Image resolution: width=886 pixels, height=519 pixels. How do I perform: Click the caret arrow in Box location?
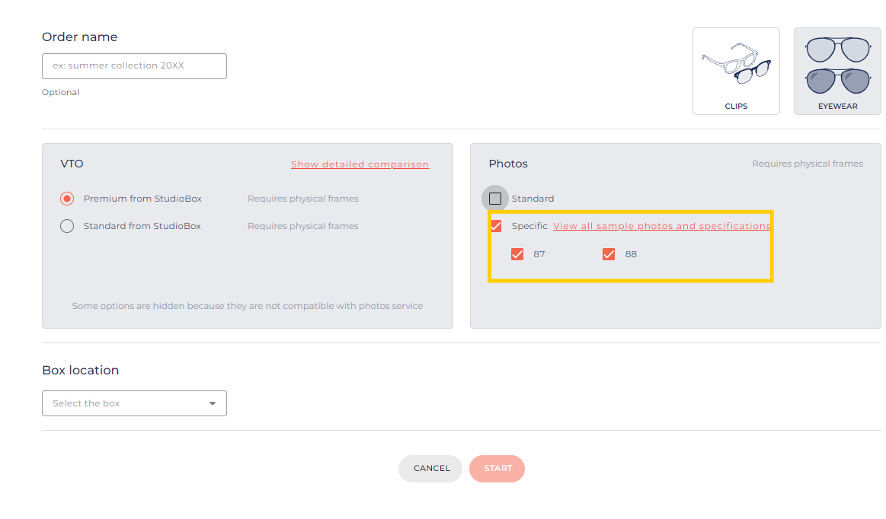(x=213, y=403)
